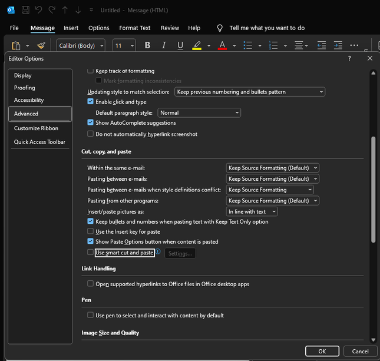Click Cancel to dismiss Editor Options
Image resolution: width=380 pixels, height=361 pixels.
point(360,351)
